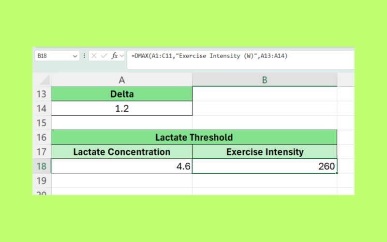Expand the chevron next to fx icon

click(x=121, y=56)
